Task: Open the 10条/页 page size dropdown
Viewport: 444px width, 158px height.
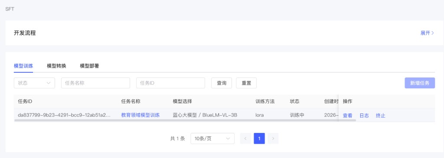Action: tap(212, 139)
